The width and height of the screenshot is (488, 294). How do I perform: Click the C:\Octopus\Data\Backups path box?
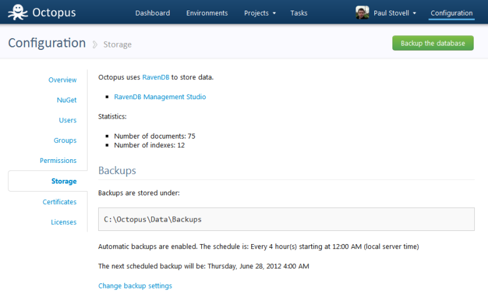286,219
